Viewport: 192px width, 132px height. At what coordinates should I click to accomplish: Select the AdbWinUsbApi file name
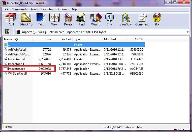click(x=20, y=54)
